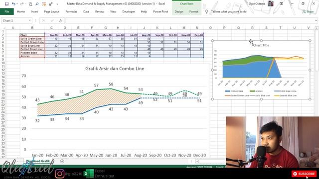Click the YouTube Subscribe button
The width and height of the screenshot is (319, 179).
point(304,174)
